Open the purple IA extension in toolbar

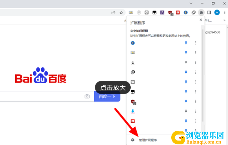coord(162,13)
